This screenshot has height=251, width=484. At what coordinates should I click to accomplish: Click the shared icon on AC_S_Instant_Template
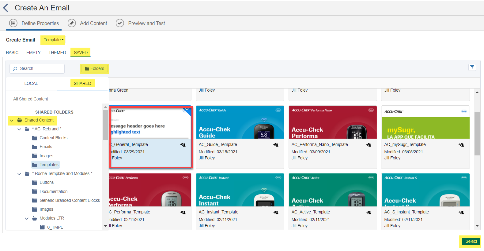point(461,213)
